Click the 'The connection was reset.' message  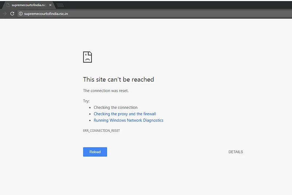click(106, 91)
